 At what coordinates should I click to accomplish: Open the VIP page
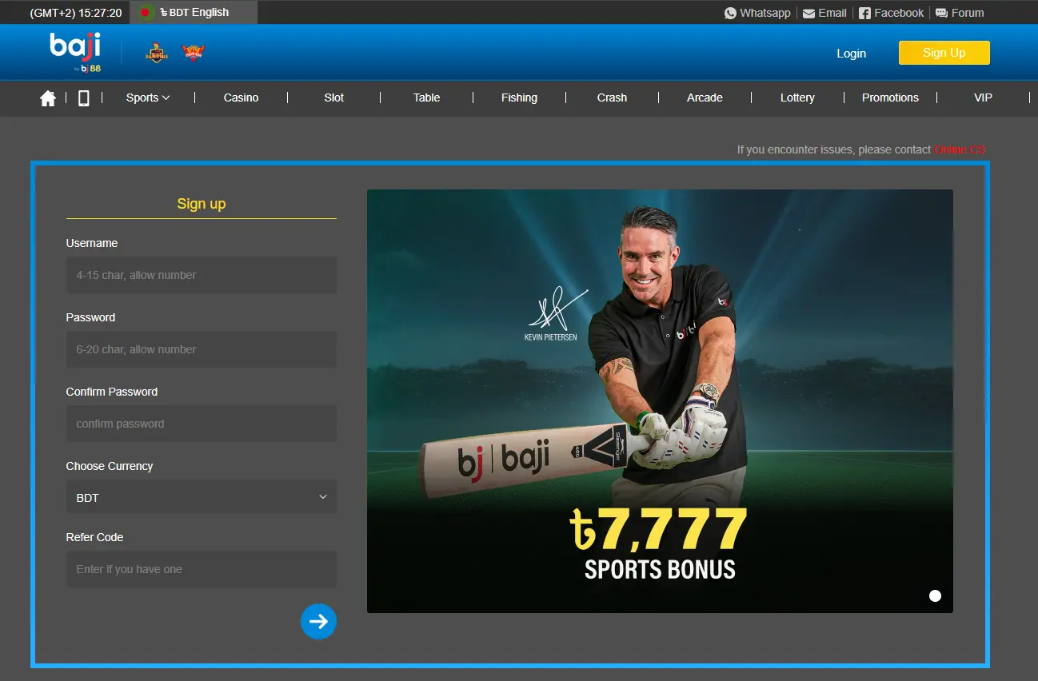983,98
